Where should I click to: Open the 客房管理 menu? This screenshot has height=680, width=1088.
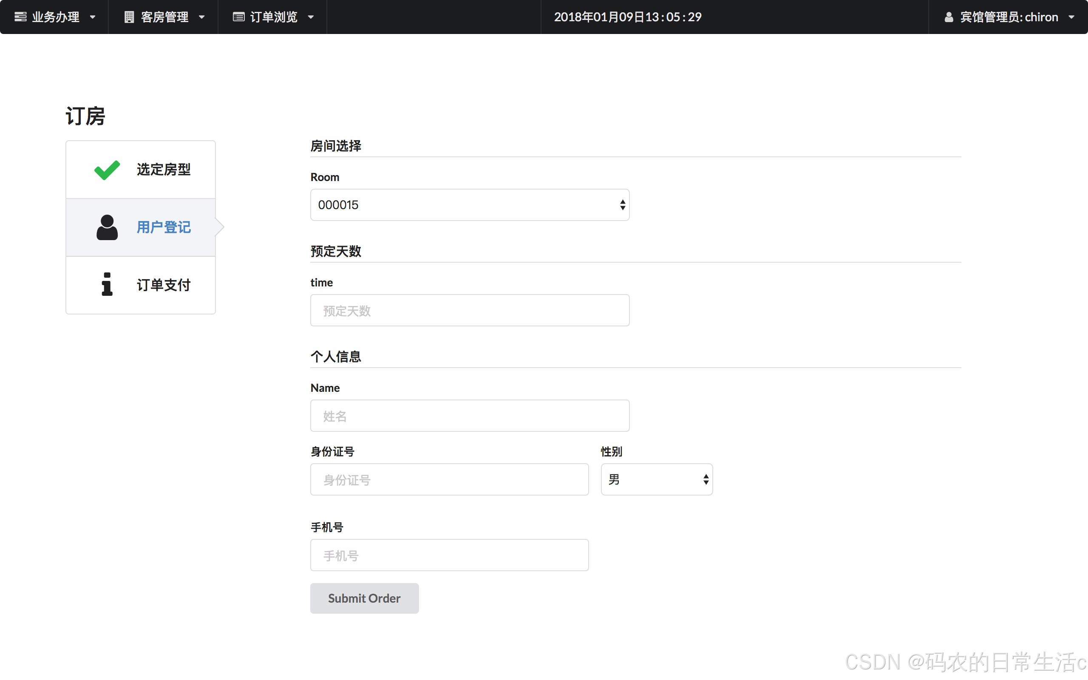click(x=164, y=17)
